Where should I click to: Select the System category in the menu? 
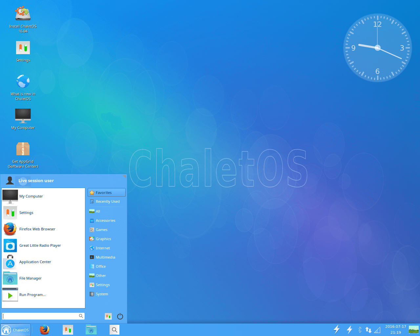101,294
